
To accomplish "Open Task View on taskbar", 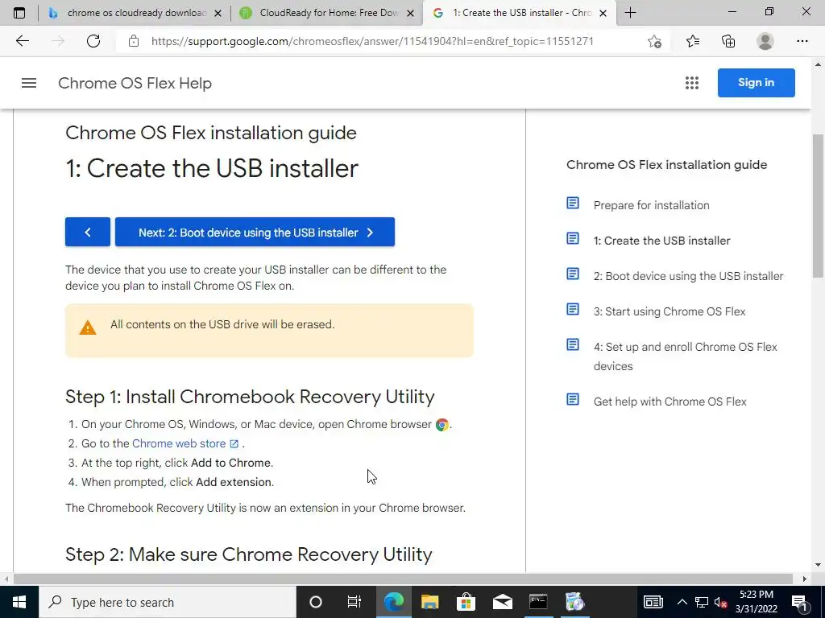I will (x=354, y=602).
